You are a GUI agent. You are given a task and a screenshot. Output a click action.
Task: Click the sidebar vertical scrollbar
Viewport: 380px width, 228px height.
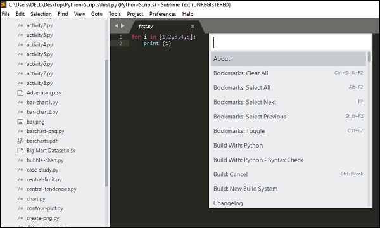coord(106,123)
